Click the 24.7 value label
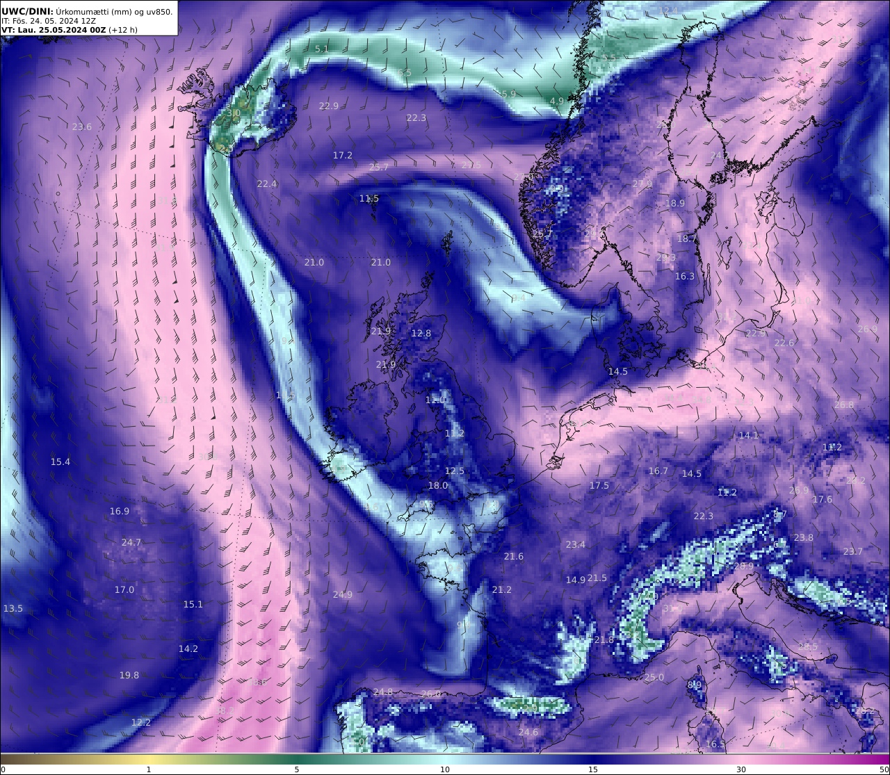The image size is (890, 775). (x=131, y=542)
